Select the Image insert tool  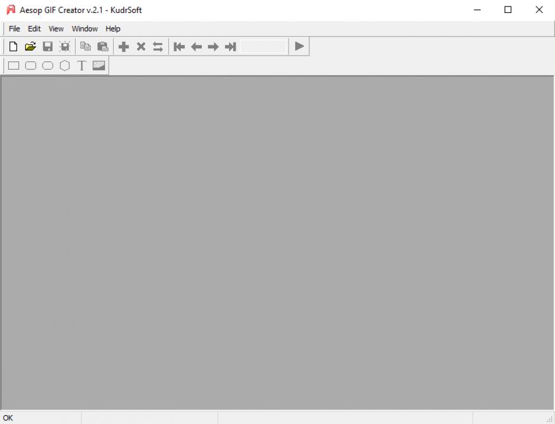[99, 66]
